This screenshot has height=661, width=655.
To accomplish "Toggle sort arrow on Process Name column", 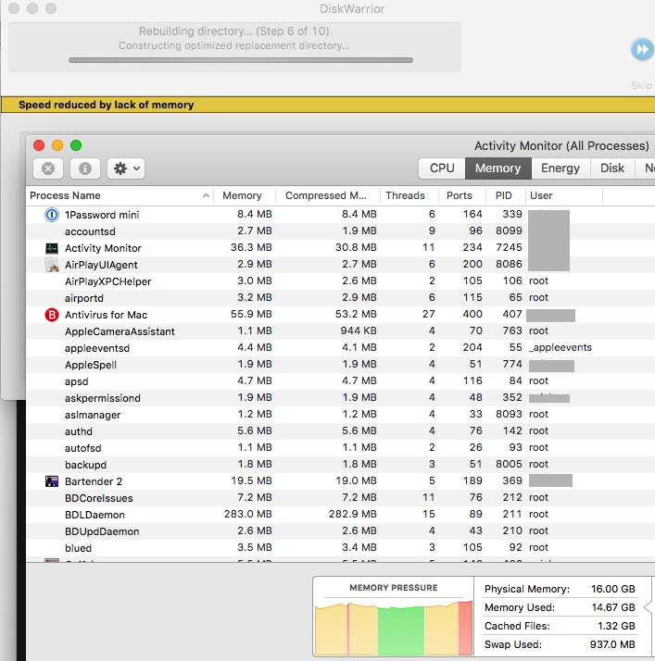I will [x=206, y=195].
